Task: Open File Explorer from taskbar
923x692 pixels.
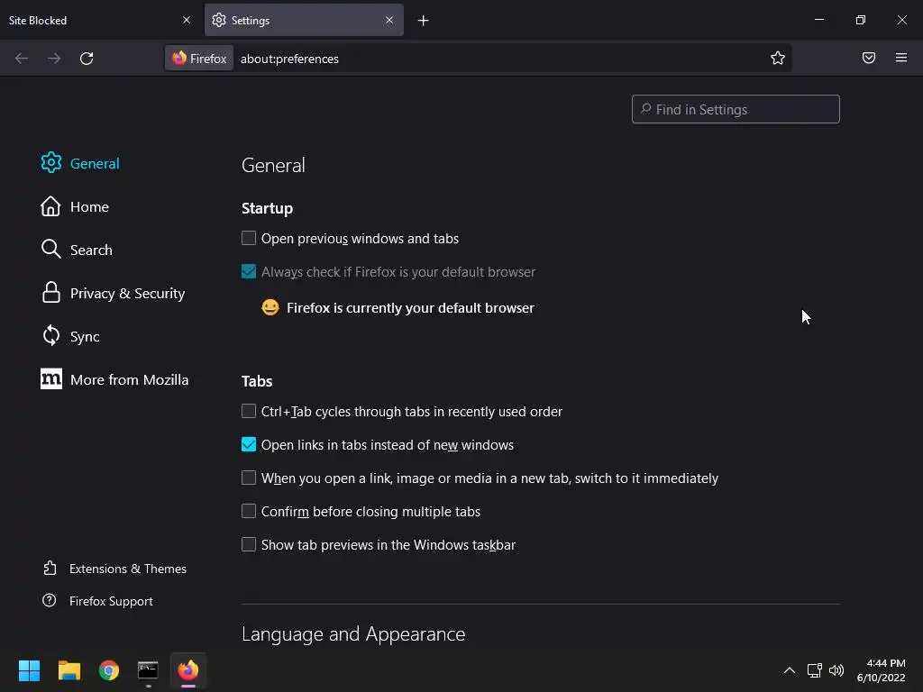Action: pos(69,670)
